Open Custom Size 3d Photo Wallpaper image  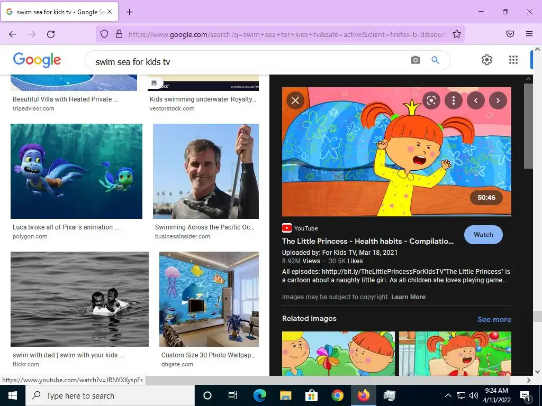[x=209, y=299]
